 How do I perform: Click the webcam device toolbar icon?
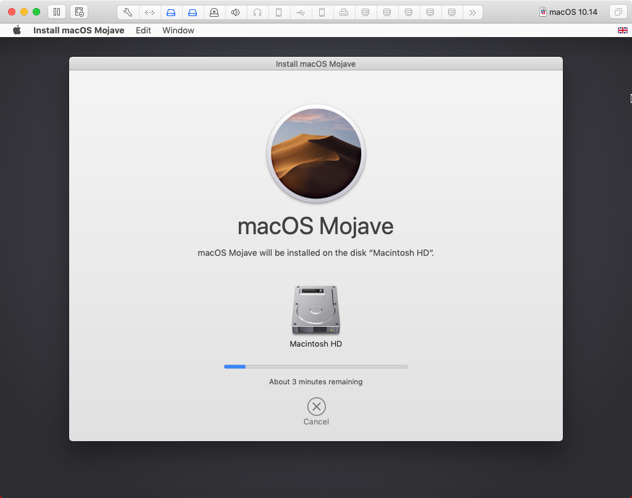pos(214,11)
